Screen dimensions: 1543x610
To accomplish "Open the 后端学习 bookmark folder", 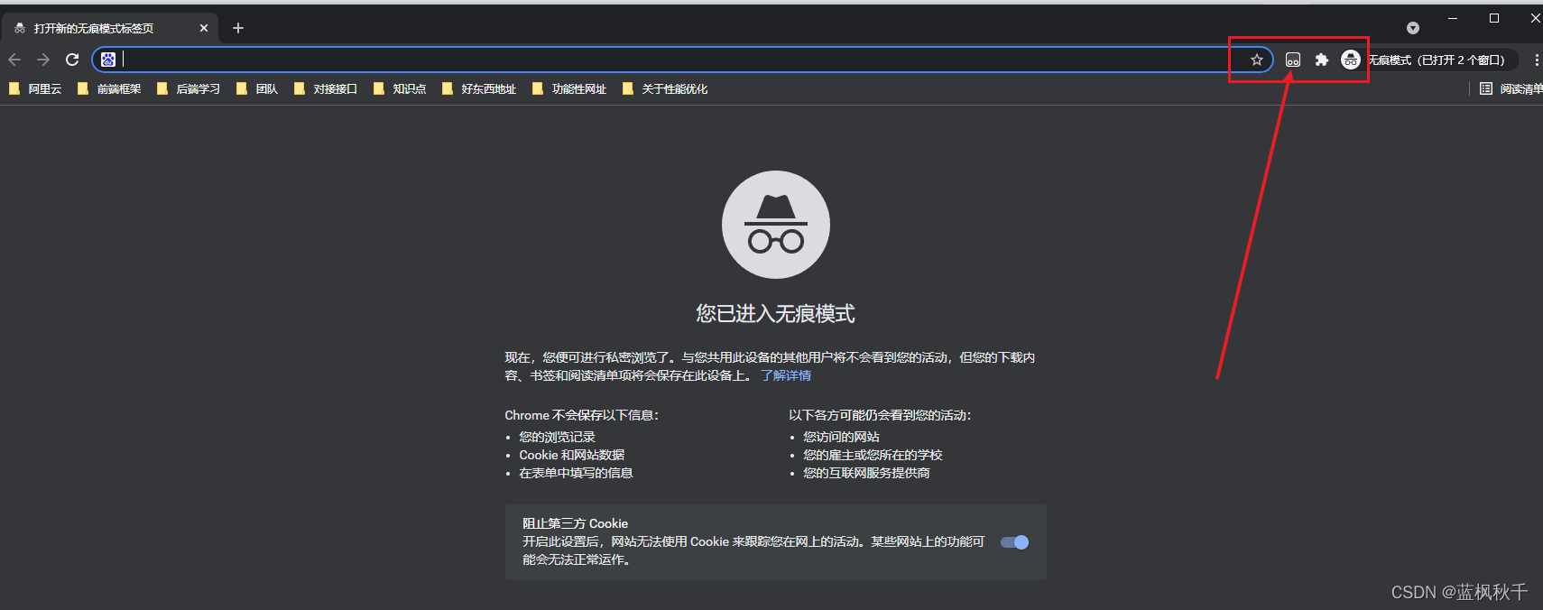I will point(189,88).
